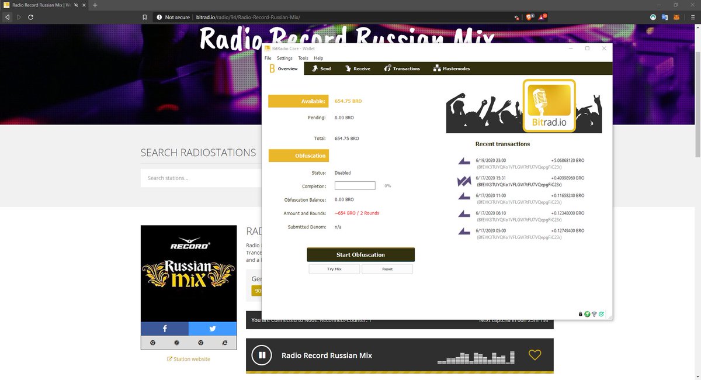Click the 6/17/2020 05:00 transaction icon
The height and width of the screenshot is (380, 701).
464,232
